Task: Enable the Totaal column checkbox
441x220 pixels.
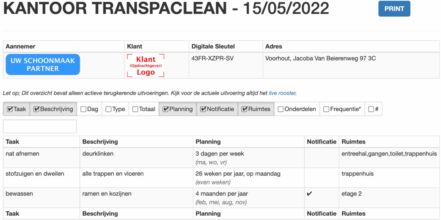Action: point(136,109)
